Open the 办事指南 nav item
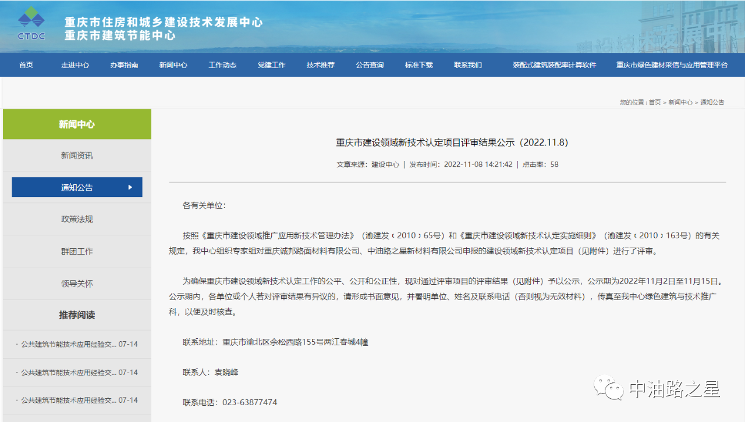The image size is (745, 422). [124, 65]
